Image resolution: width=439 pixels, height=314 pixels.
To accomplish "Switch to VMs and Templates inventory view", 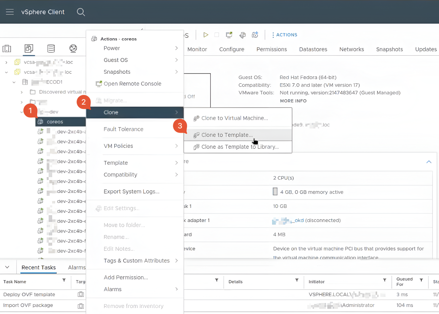I will (x=29, y=49).
